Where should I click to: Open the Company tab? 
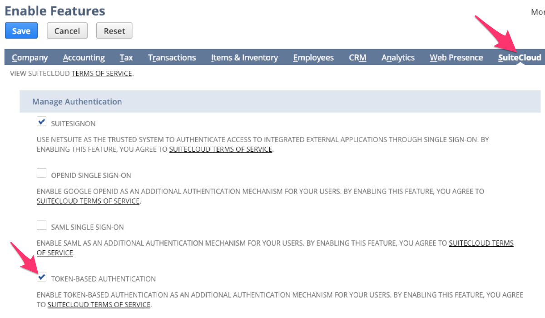coord(30,58)
